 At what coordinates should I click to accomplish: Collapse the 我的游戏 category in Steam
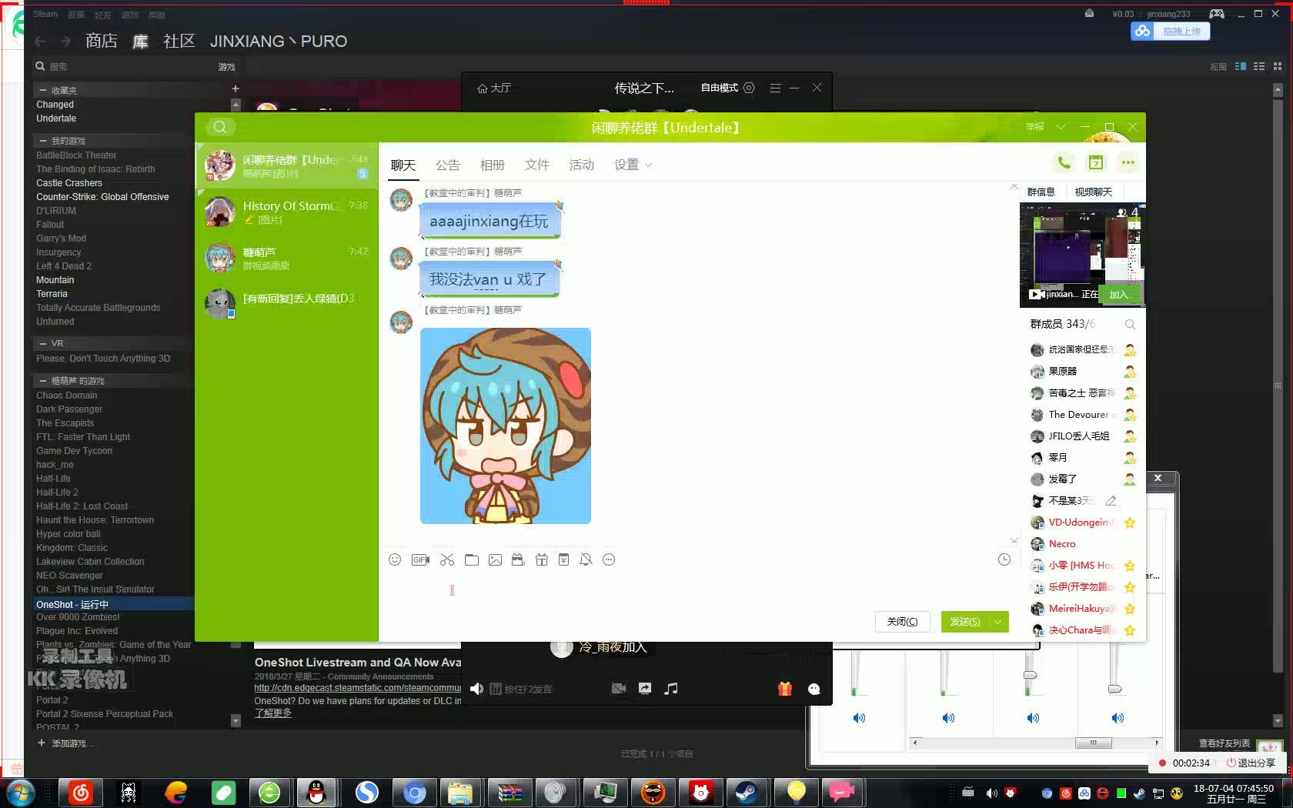coord(44,141)
